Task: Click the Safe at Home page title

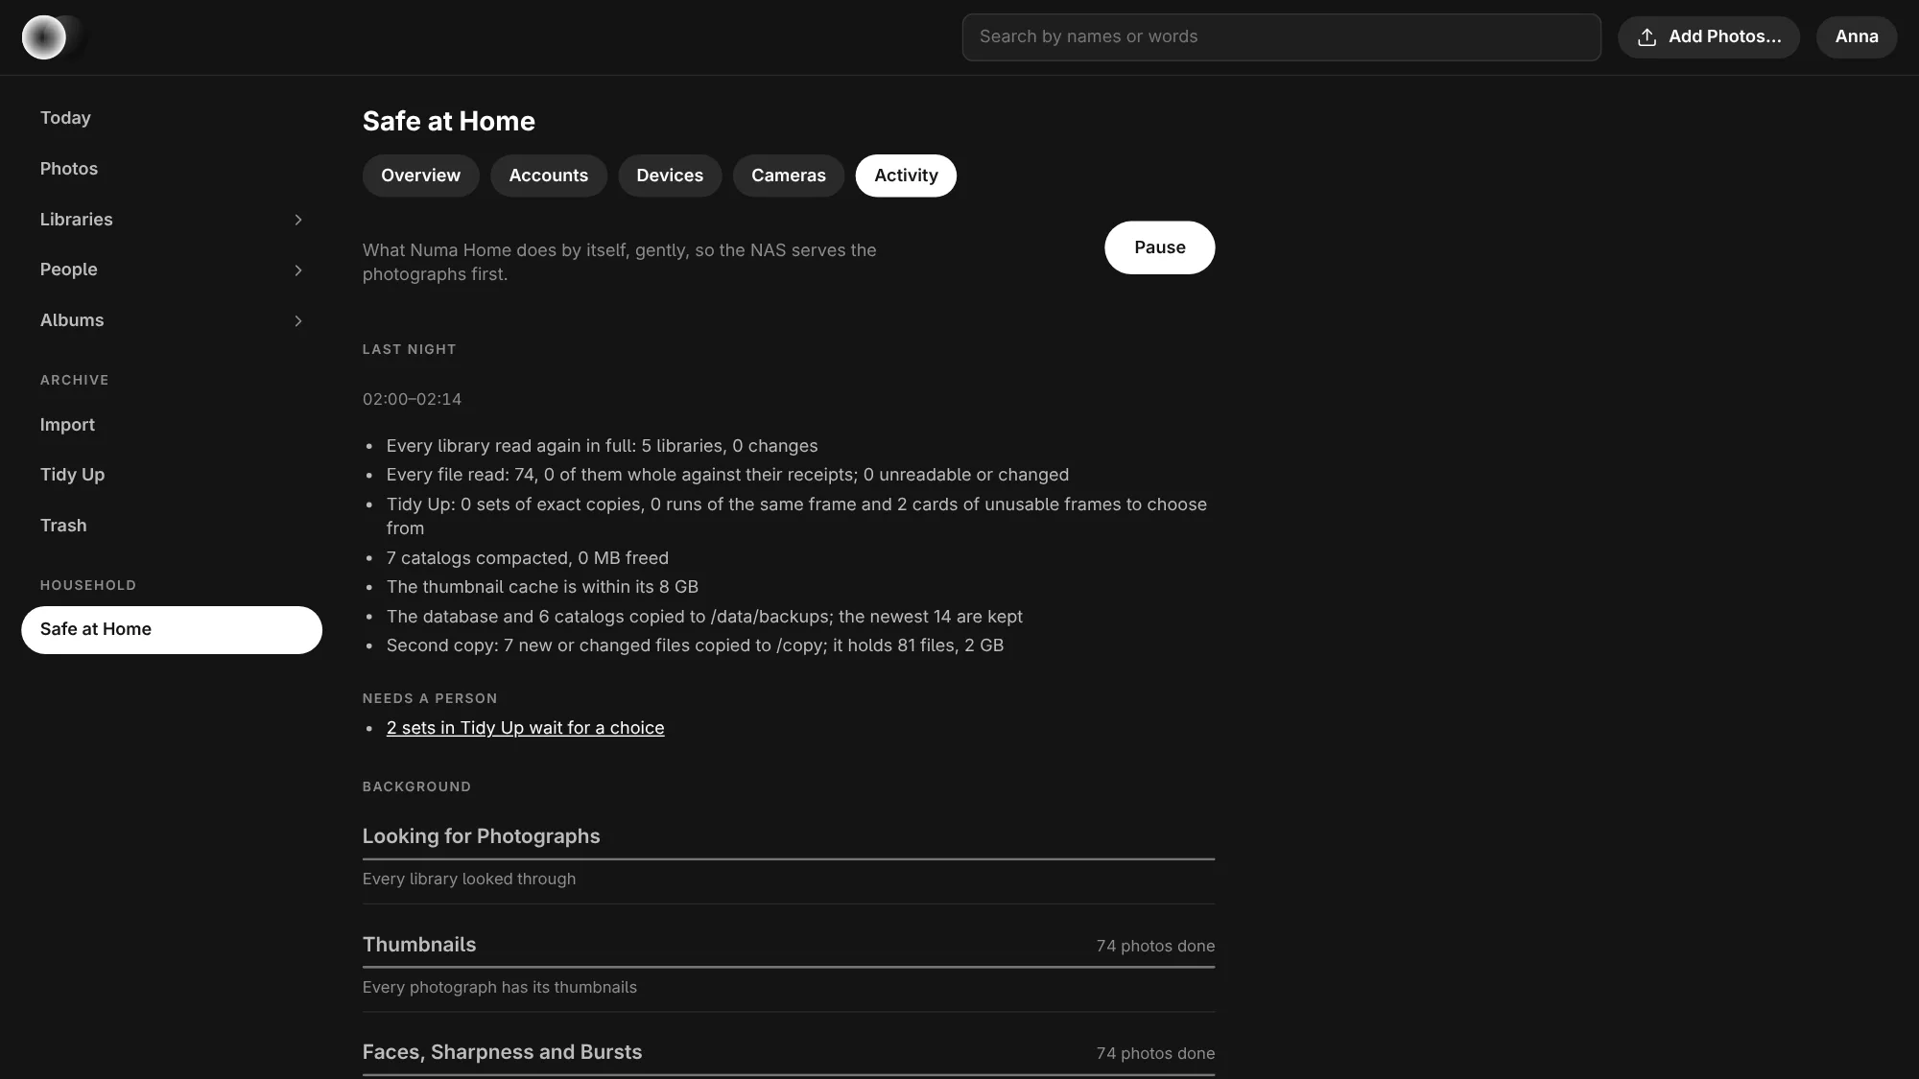Action: pos(448,122)
